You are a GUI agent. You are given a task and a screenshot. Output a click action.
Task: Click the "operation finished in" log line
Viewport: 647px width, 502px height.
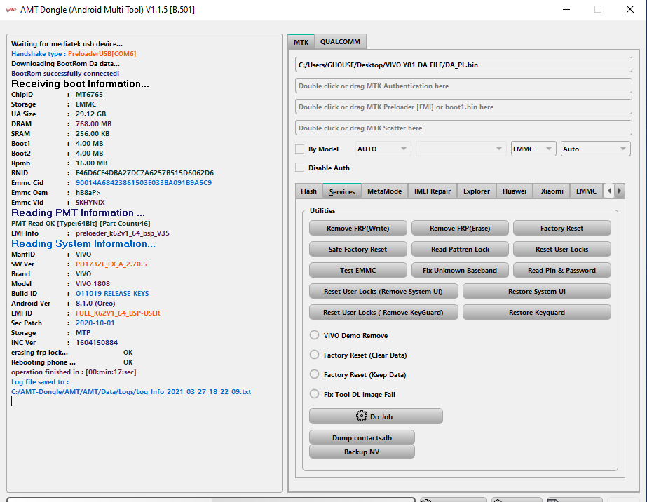[x=74, y=372]
